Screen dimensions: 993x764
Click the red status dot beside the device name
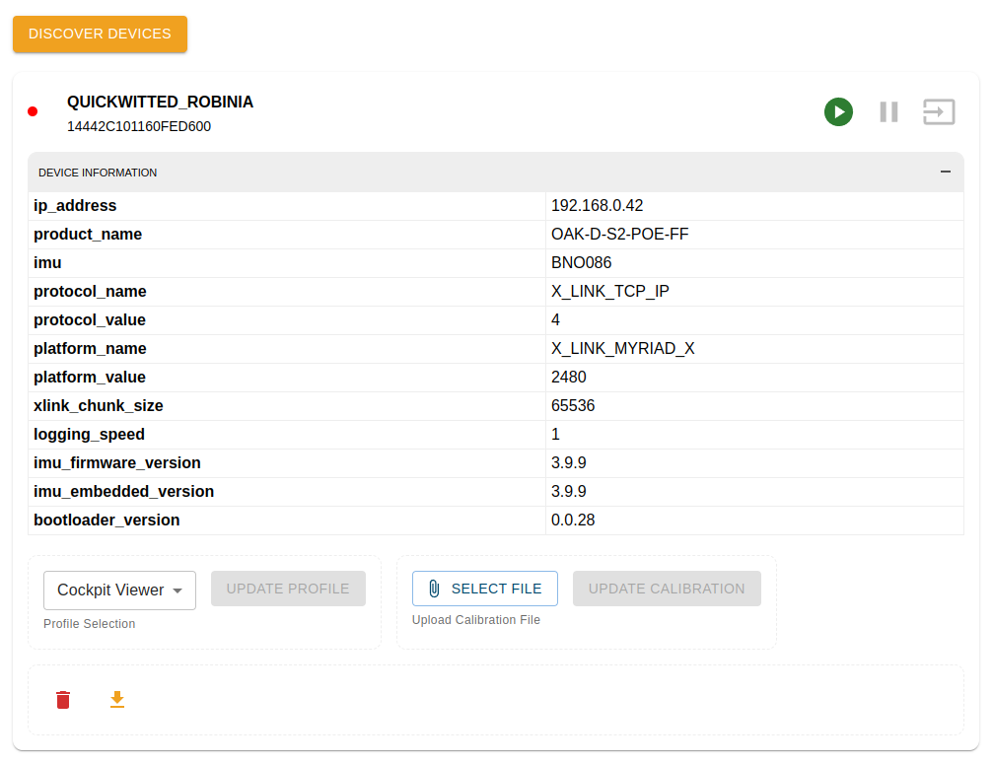[x=33, y=111]
